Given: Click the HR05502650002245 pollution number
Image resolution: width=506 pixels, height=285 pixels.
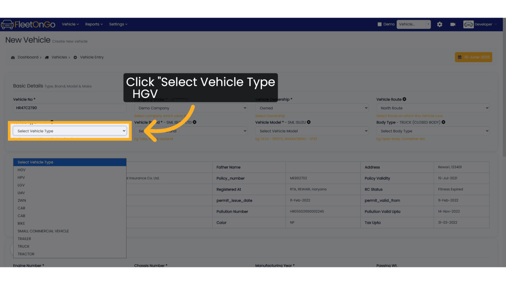Looking at the screenshot, I should coord(307,212).
